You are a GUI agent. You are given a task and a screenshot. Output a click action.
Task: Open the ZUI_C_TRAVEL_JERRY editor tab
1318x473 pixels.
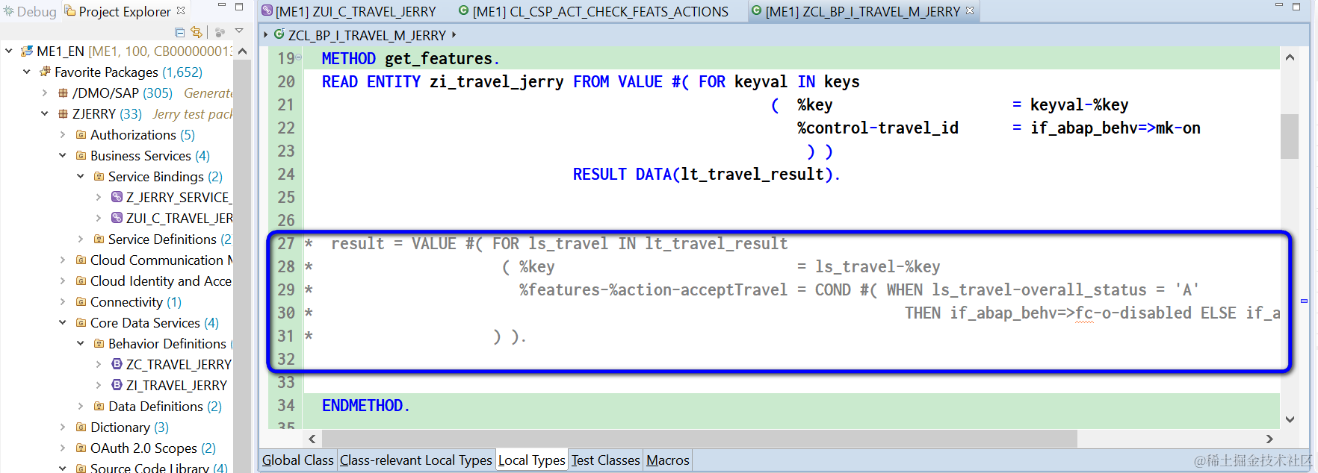[349, 11]
